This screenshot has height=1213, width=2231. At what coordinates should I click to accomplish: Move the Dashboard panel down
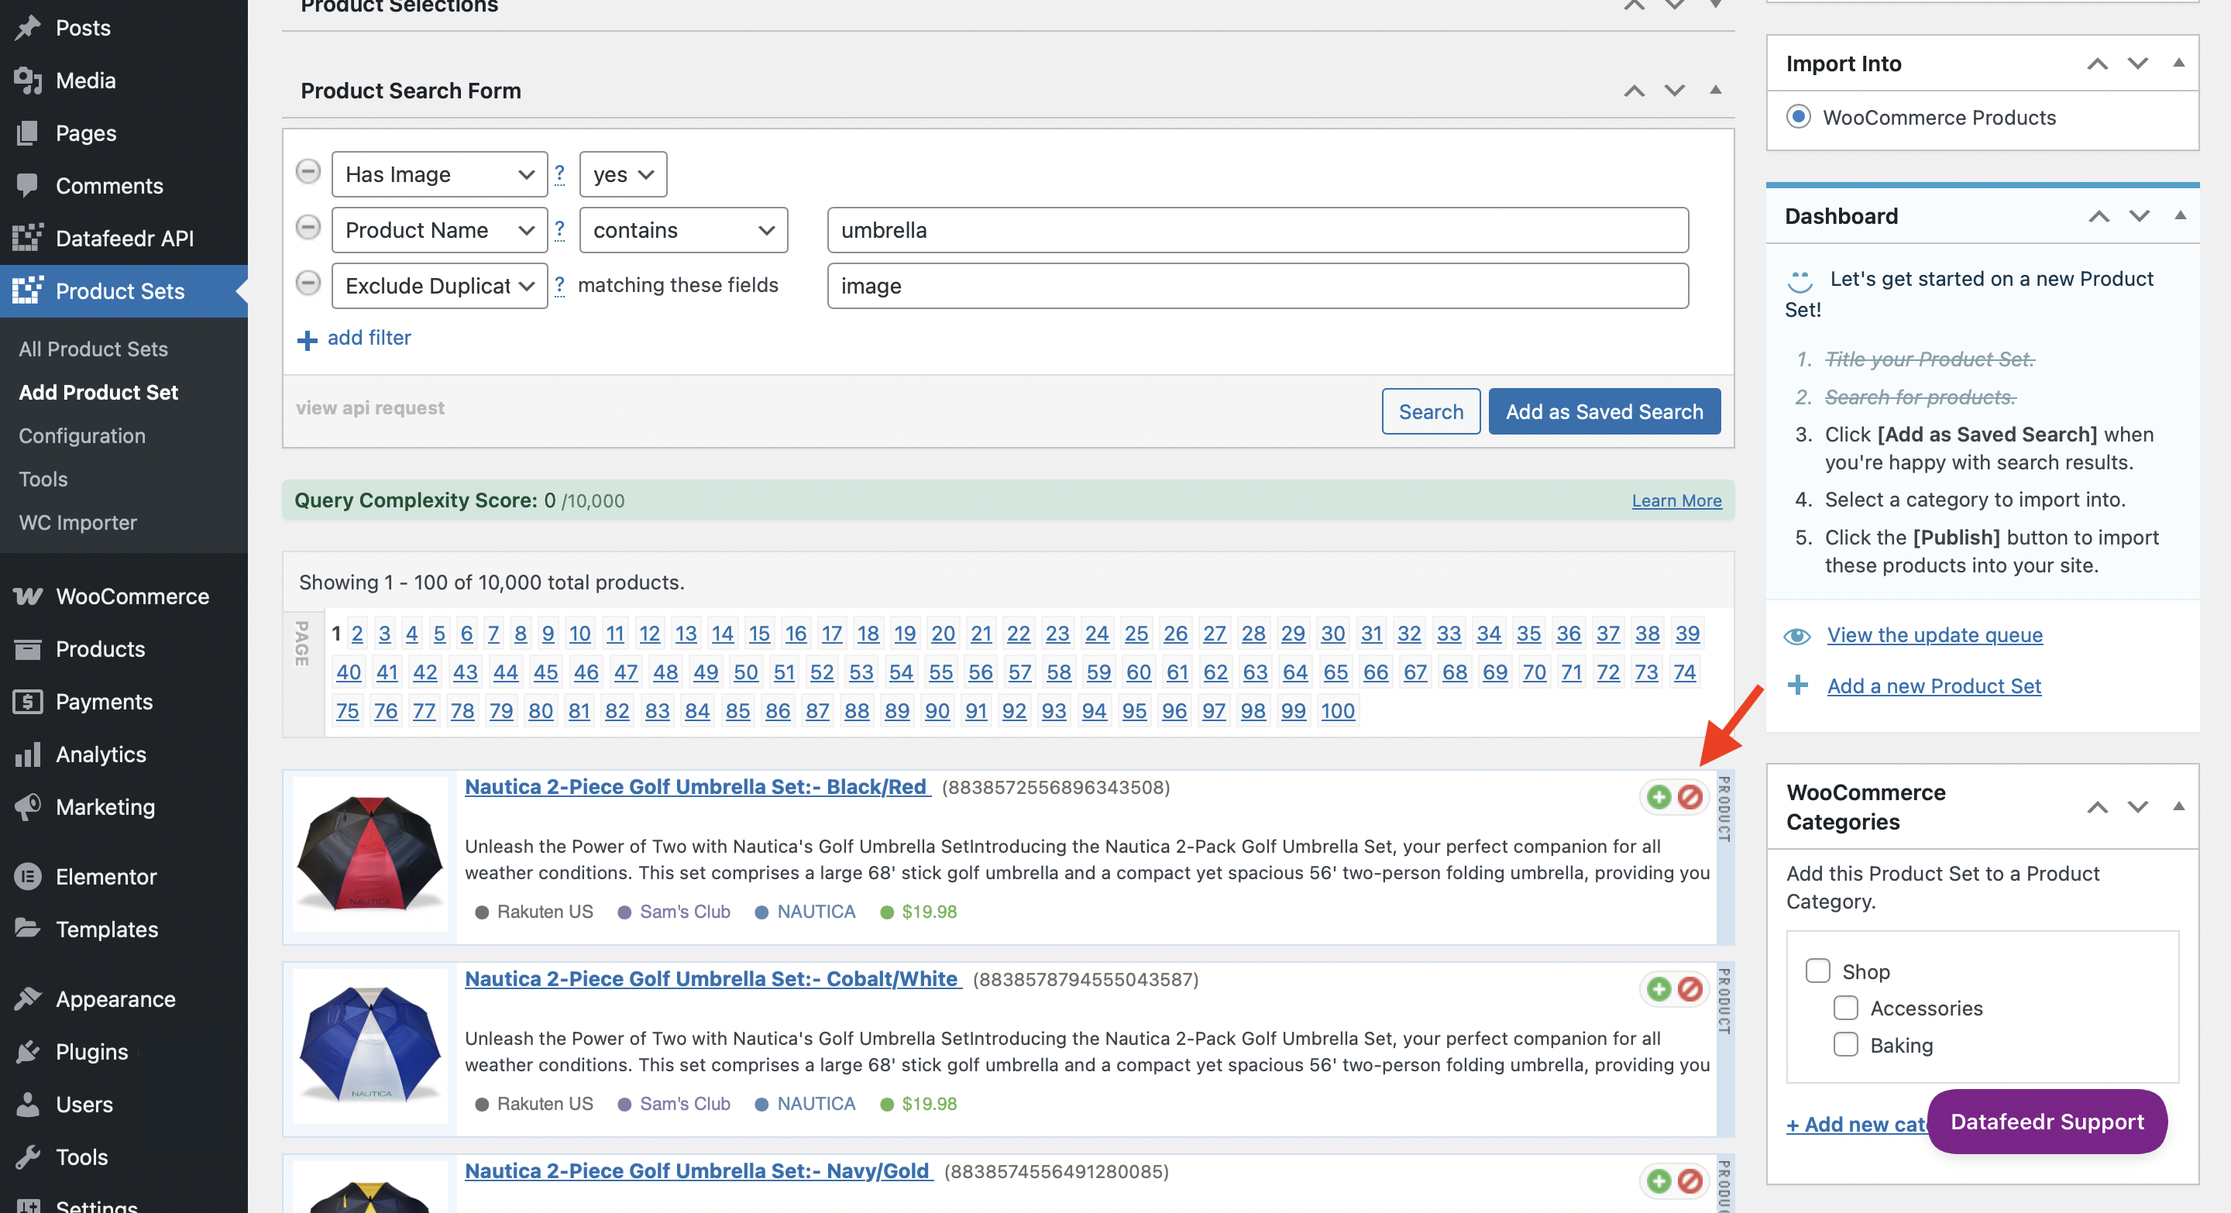tap(2139, 215)
